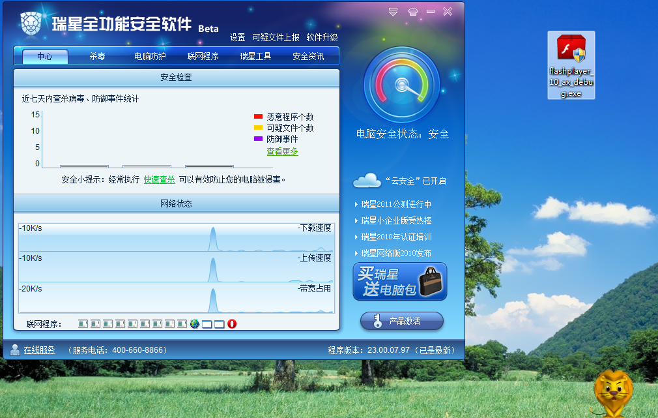Click the 产品激活 button
The width and height of the screenshot is (658, 418).
point(401,321)
